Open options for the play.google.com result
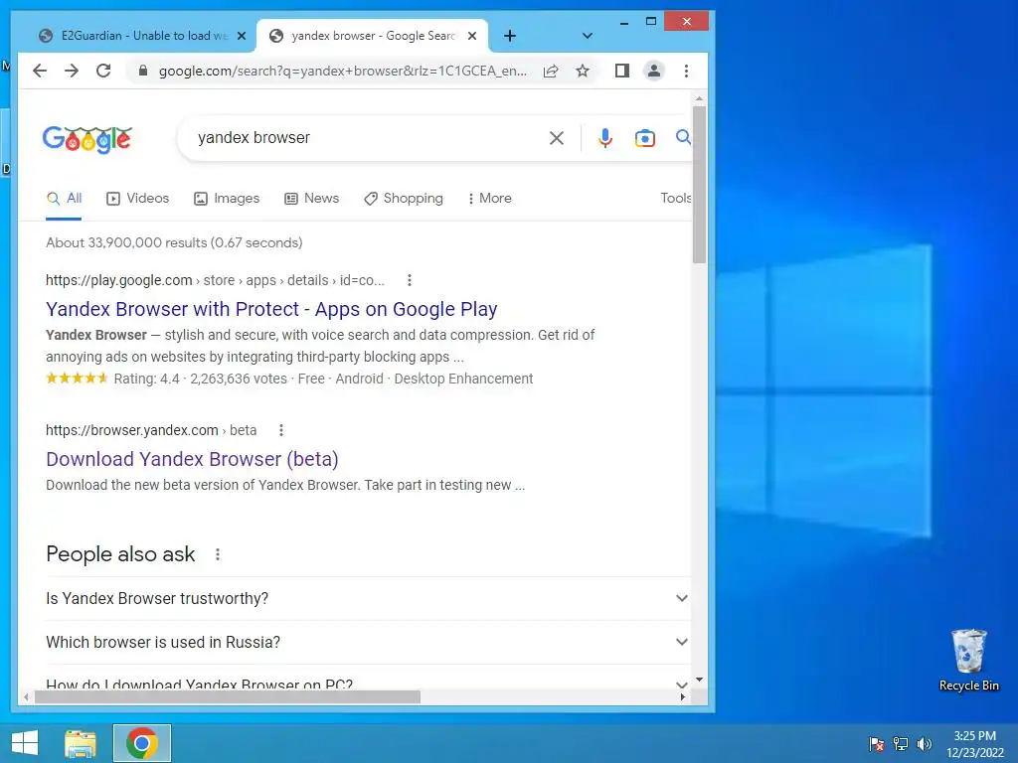Image resolution: width=1018 pixels, height=763 pixels. click(409, 280)
